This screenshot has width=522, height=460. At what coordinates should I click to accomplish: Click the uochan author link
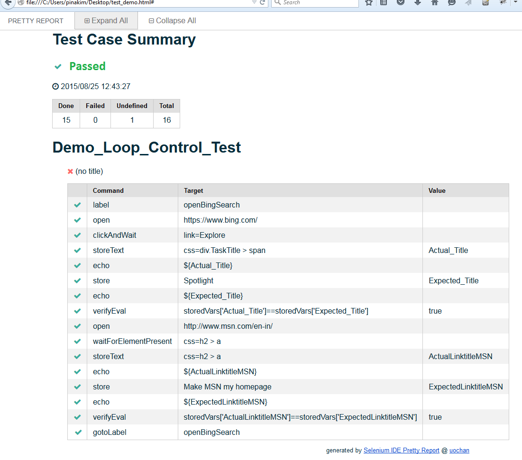pos(459,450)
